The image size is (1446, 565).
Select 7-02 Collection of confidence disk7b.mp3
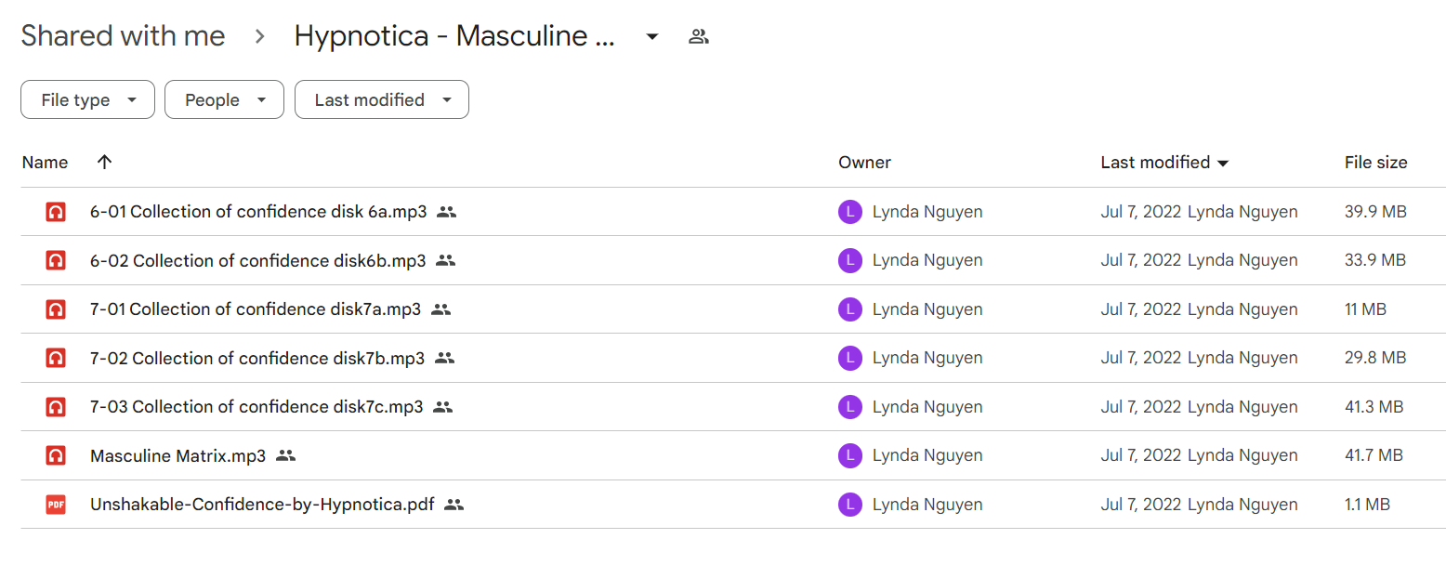coord(257,358)
